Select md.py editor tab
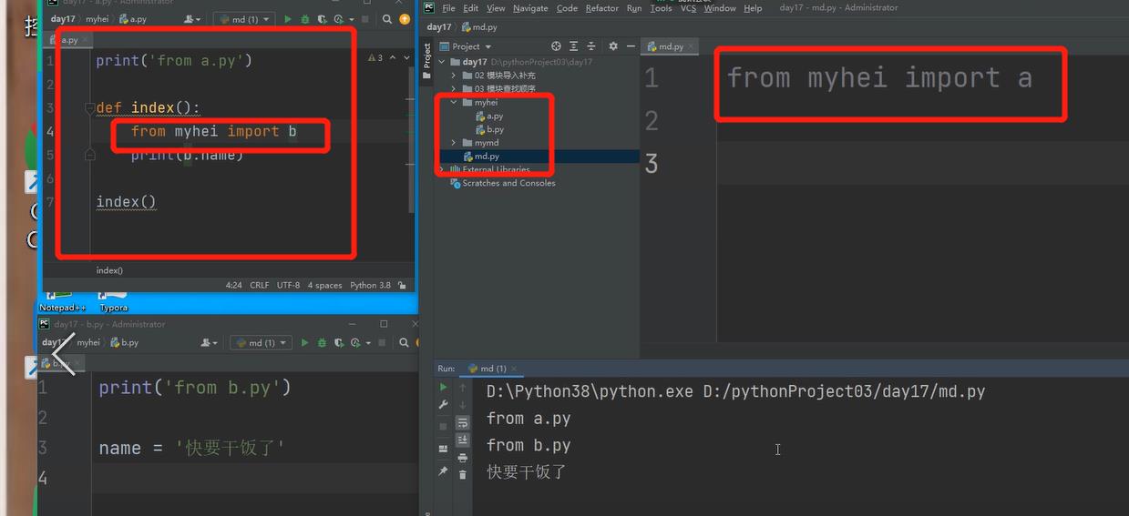 coord(669,46)
